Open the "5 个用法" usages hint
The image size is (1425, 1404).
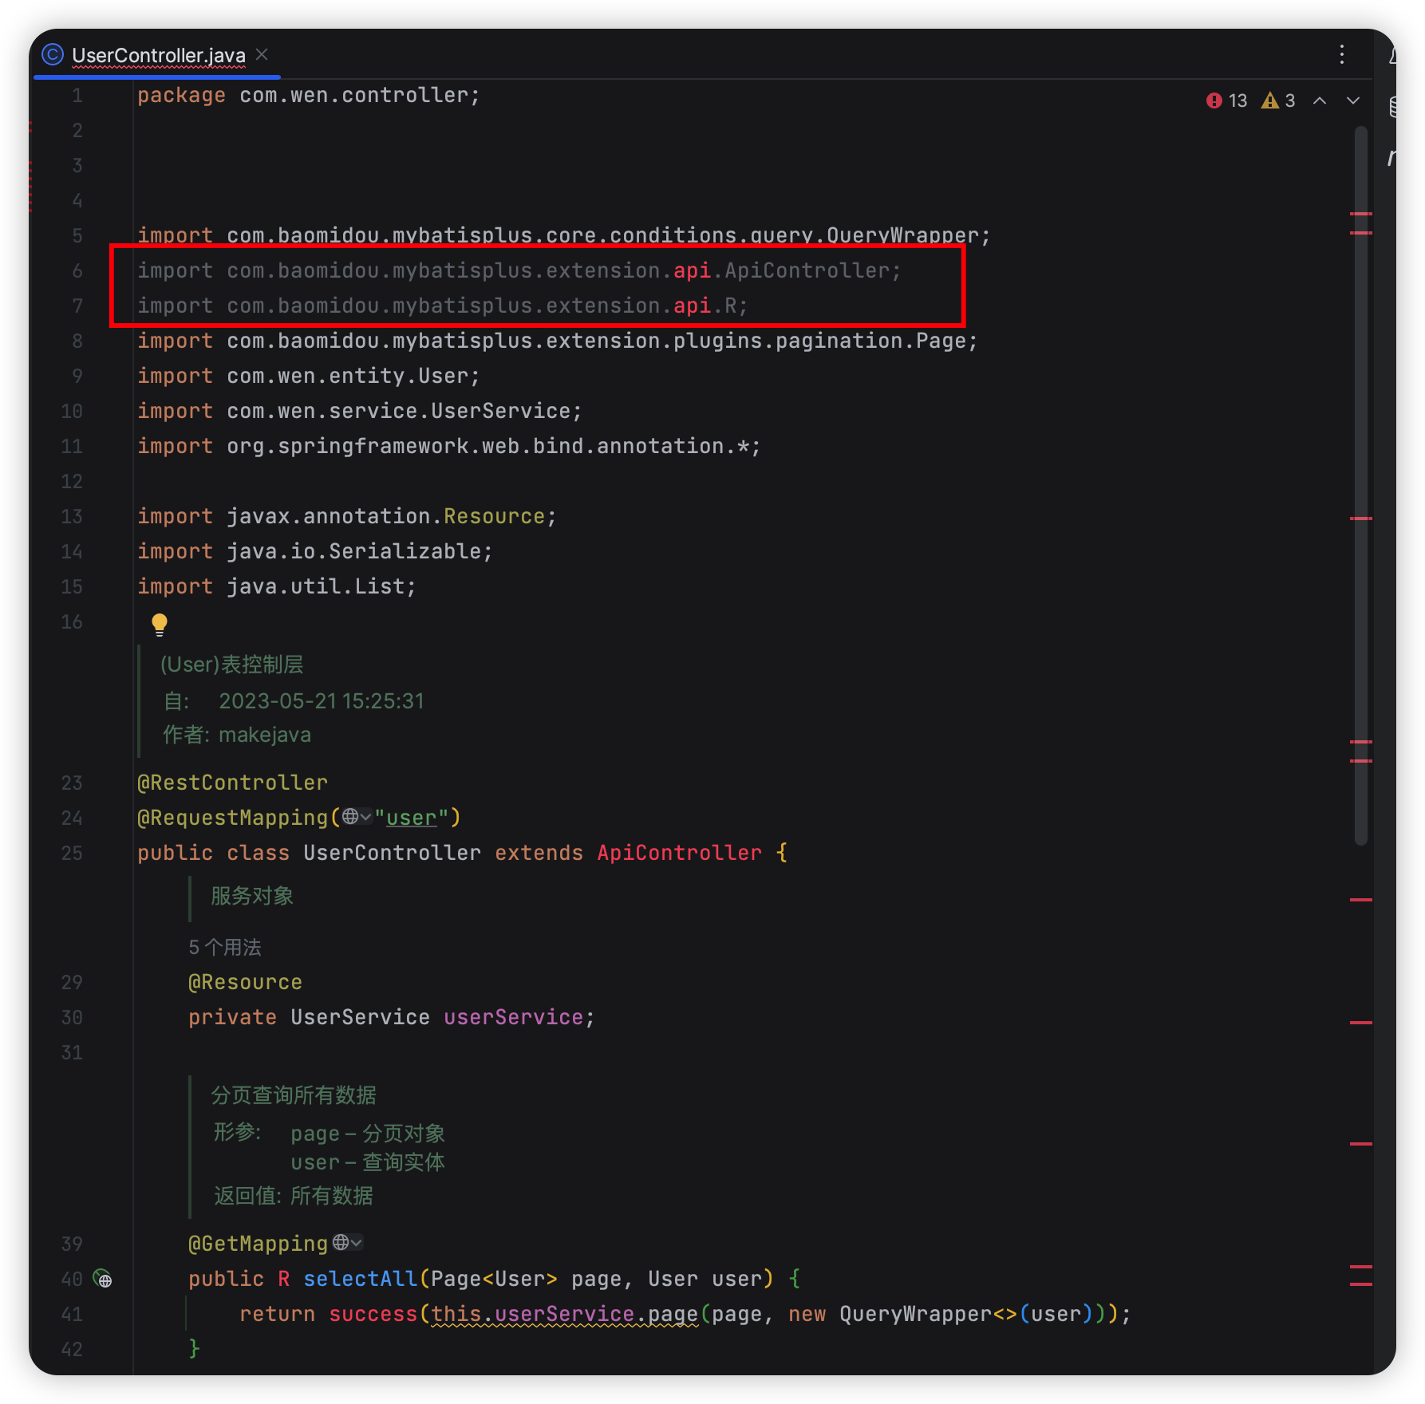(224, 947)
